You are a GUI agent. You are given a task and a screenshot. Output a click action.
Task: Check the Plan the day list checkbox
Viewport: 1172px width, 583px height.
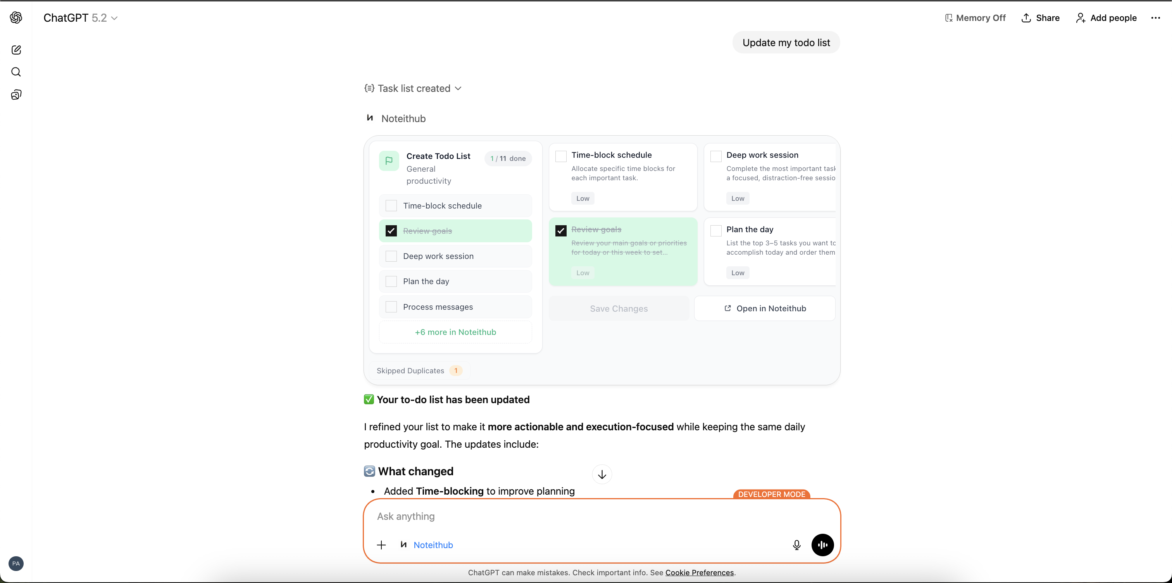coord(391,281)
